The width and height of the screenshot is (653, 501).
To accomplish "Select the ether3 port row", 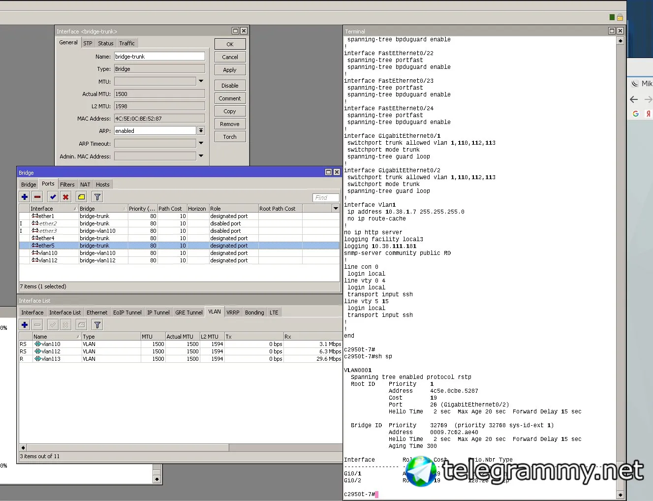I will (179, 231).
